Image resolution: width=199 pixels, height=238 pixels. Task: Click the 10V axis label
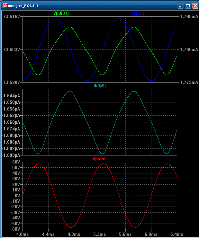coord(16,190)
